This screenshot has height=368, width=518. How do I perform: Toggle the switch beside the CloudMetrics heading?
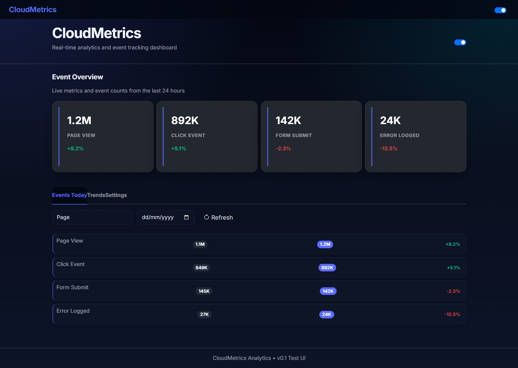coord(460,42)
